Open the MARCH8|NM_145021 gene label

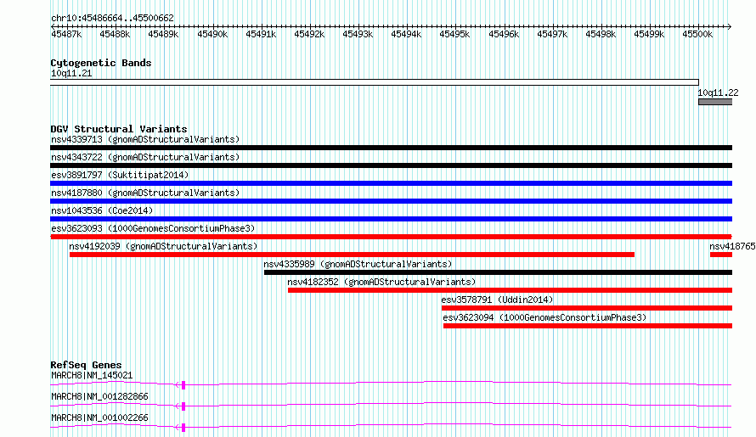[92, 375]
